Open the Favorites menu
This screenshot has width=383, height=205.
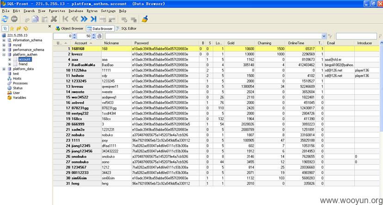[x=57, y=11]
